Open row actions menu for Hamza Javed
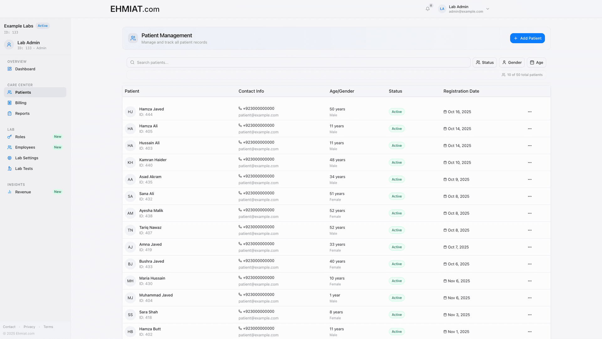602x339 pixels. tap(530, 112)
